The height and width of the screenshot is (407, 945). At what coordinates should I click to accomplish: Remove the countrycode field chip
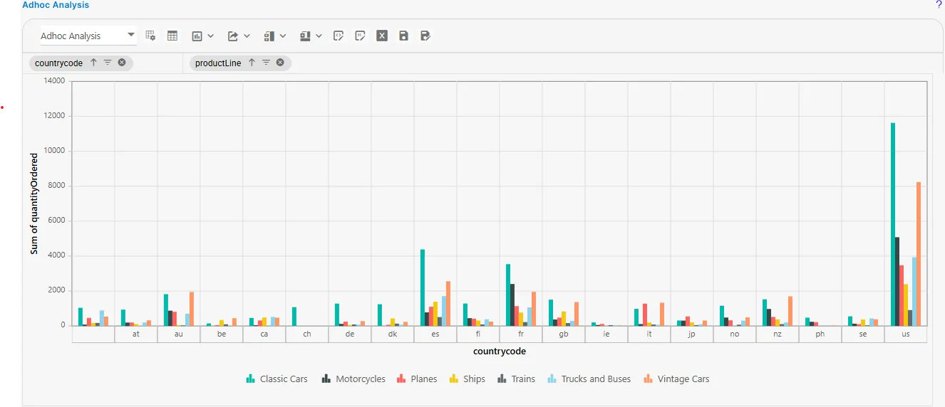coord(122,63)
